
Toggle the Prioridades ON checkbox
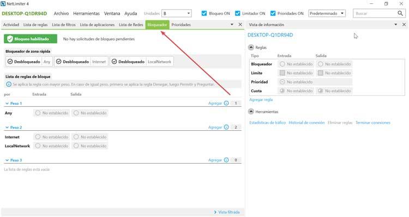point(273,13)
